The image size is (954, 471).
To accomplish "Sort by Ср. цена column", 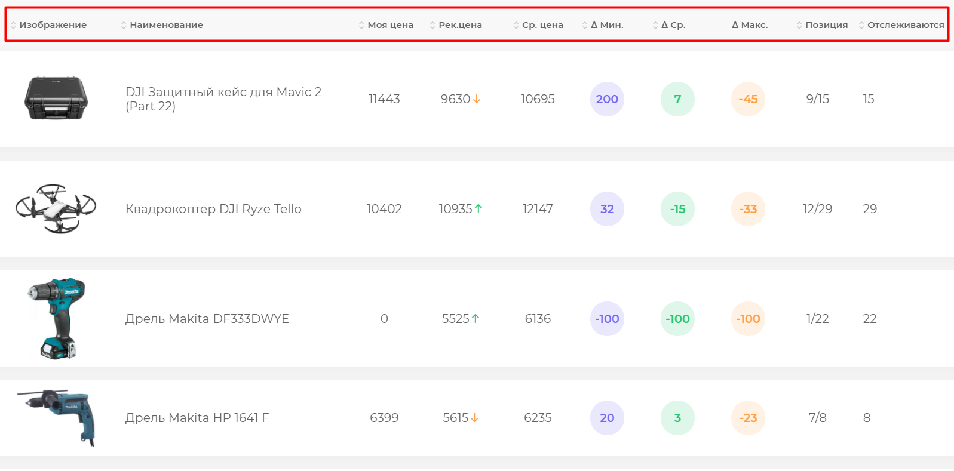I will [539, 25].
